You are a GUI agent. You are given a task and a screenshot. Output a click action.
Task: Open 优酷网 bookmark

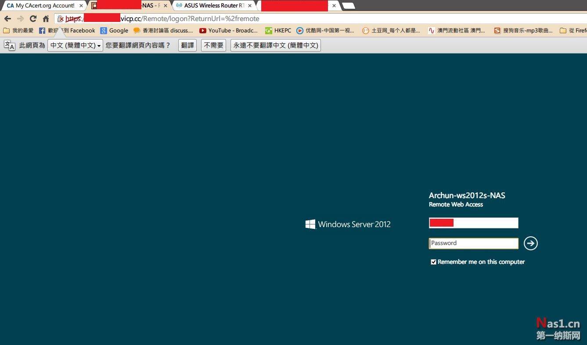point(325,31)
